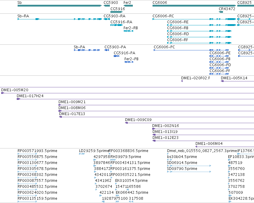Select the DME1-020F02.F clone

tap(182, 81)
